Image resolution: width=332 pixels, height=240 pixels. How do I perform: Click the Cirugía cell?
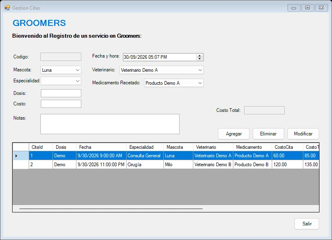145,165
